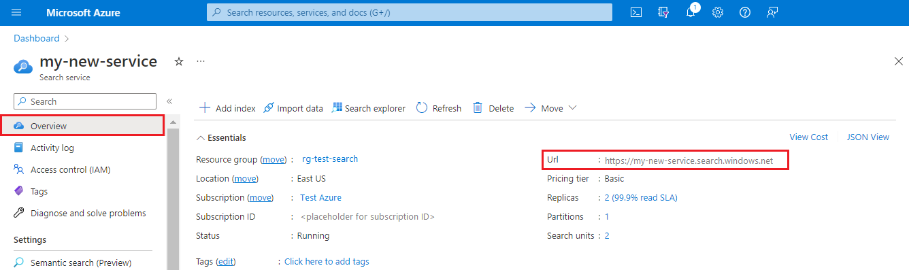Click the Running status value
Screen dimensions: 909x270
pos(314,235)
